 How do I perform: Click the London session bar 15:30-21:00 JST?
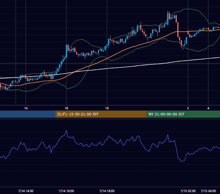click(101, 114)
